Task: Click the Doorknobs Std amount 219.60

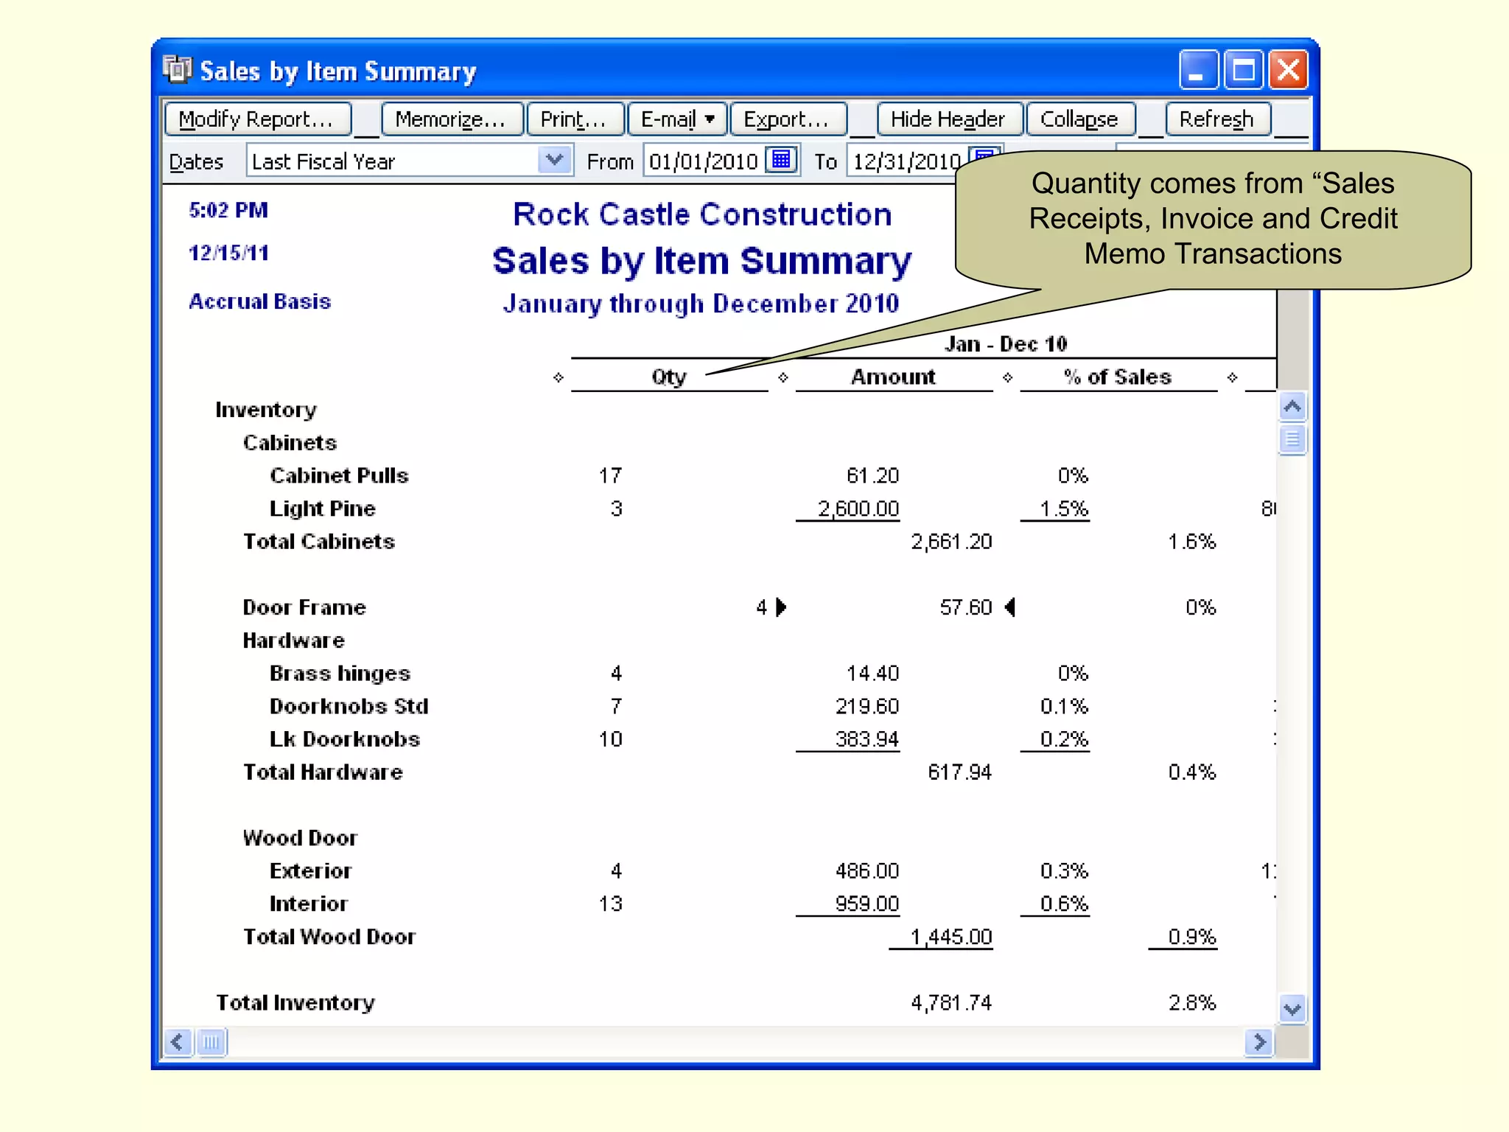Action: click(867, 706)
